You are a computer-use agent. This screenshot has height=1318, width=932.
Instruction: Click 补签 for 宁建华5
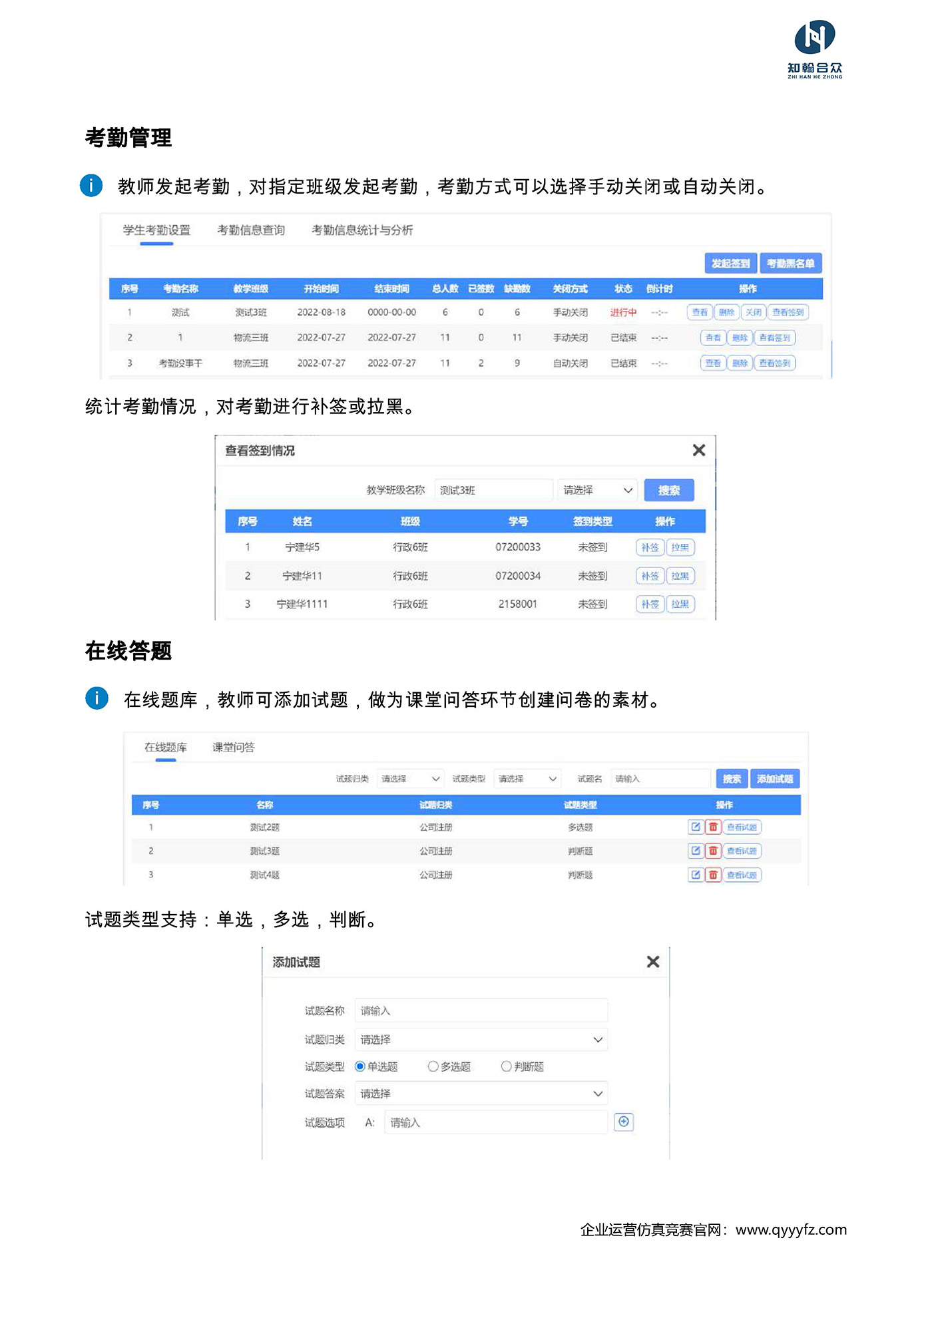[x=650, y=547]
